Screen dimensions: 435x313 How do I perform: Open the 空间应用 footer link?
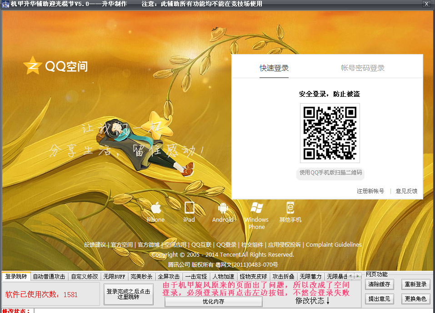click(175, 244)
